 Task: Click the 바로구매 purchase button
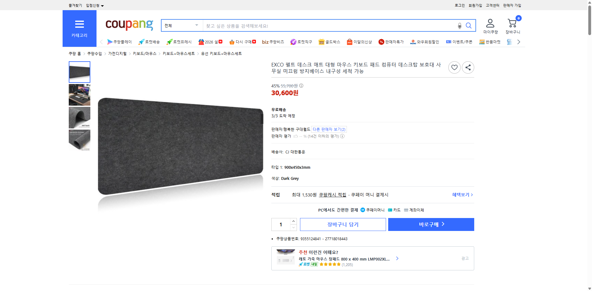point(431,224)
